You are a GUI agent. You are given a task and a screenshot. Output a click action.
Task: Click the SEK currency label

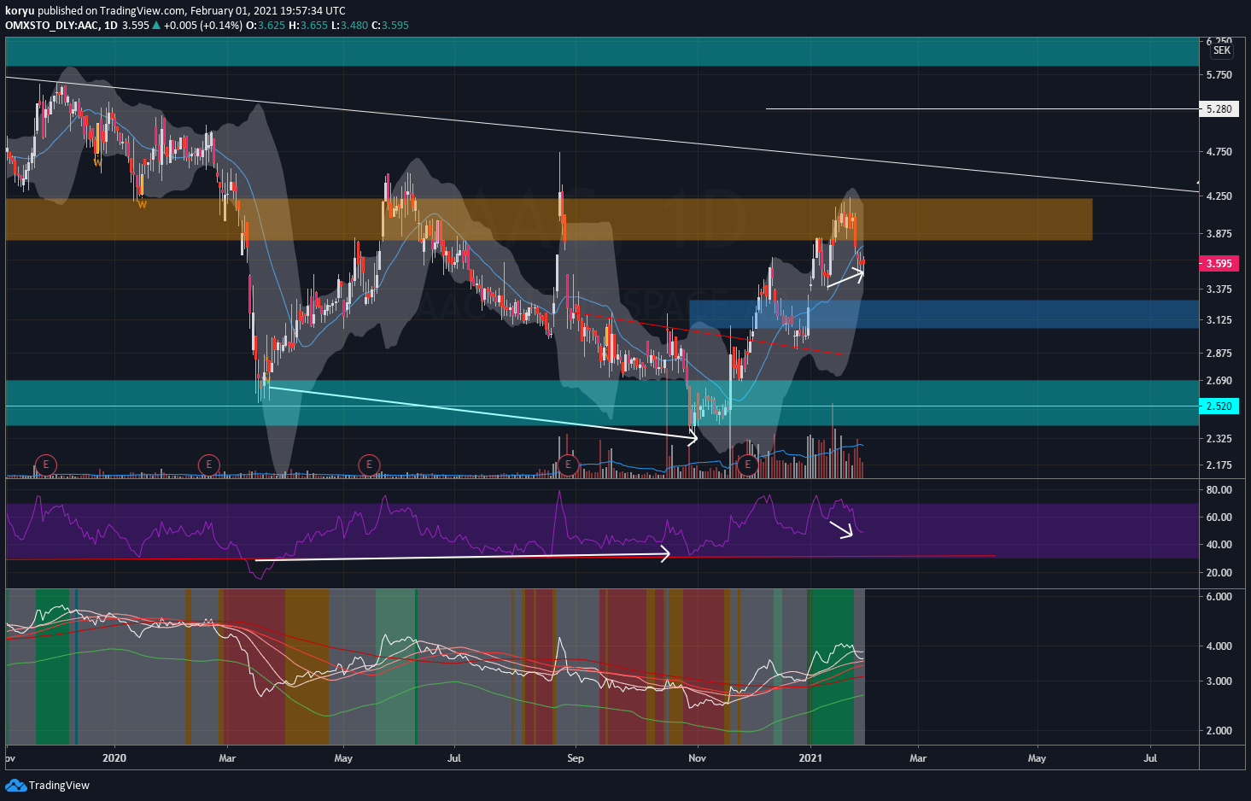pyautogui.click(x=1222, y=50)
